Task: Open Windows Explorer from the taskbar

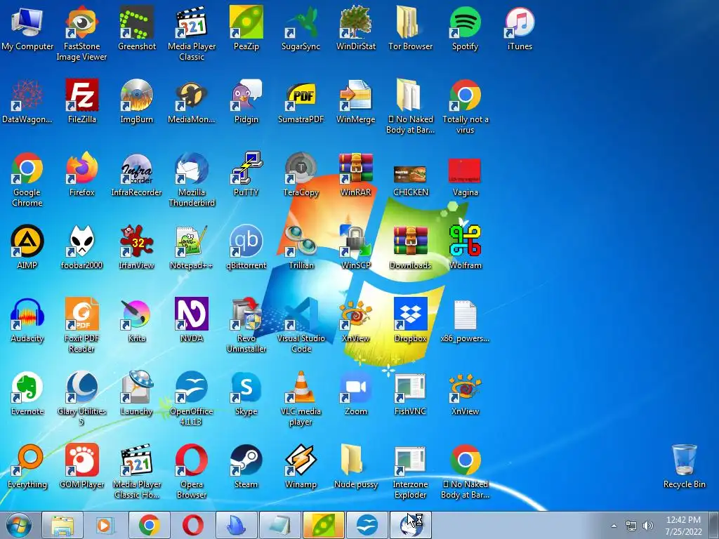Action: pos(62,525)
